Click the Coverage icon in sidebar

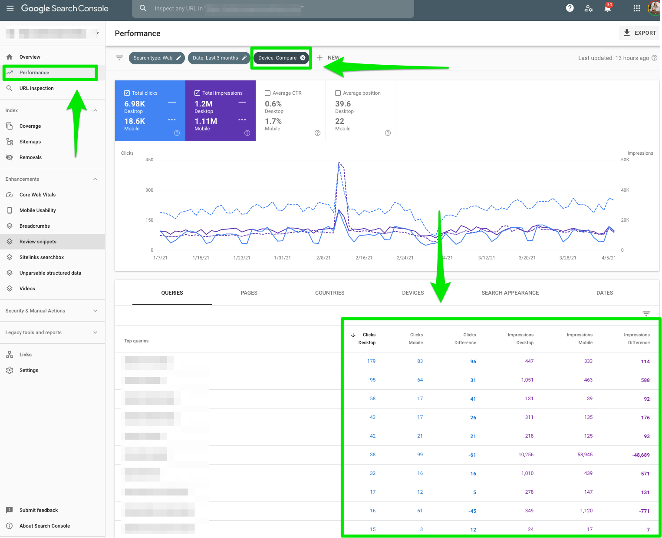point(10,126)
